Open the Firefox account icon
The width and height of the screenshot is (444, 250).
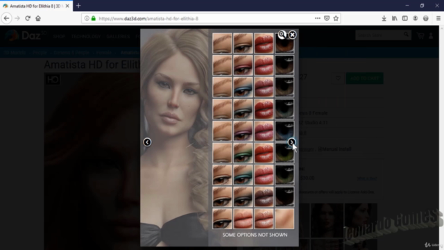click(x=415, y=19)
